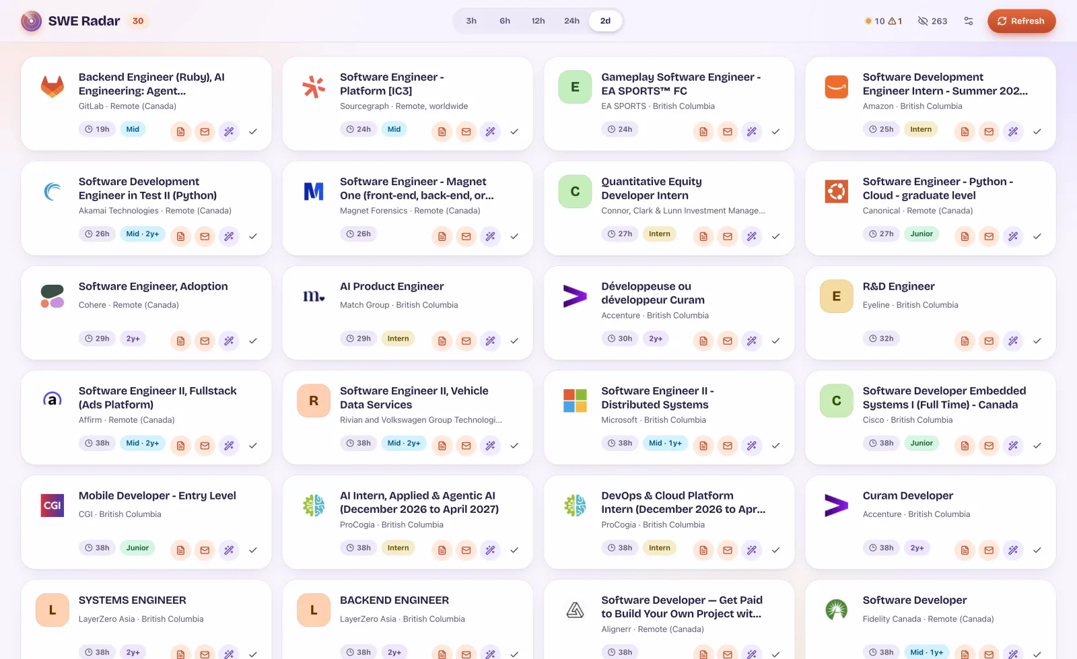Click "Fidelity Canada · Remote (Canada)" text
1077x659 pixels.
(928, 619)
